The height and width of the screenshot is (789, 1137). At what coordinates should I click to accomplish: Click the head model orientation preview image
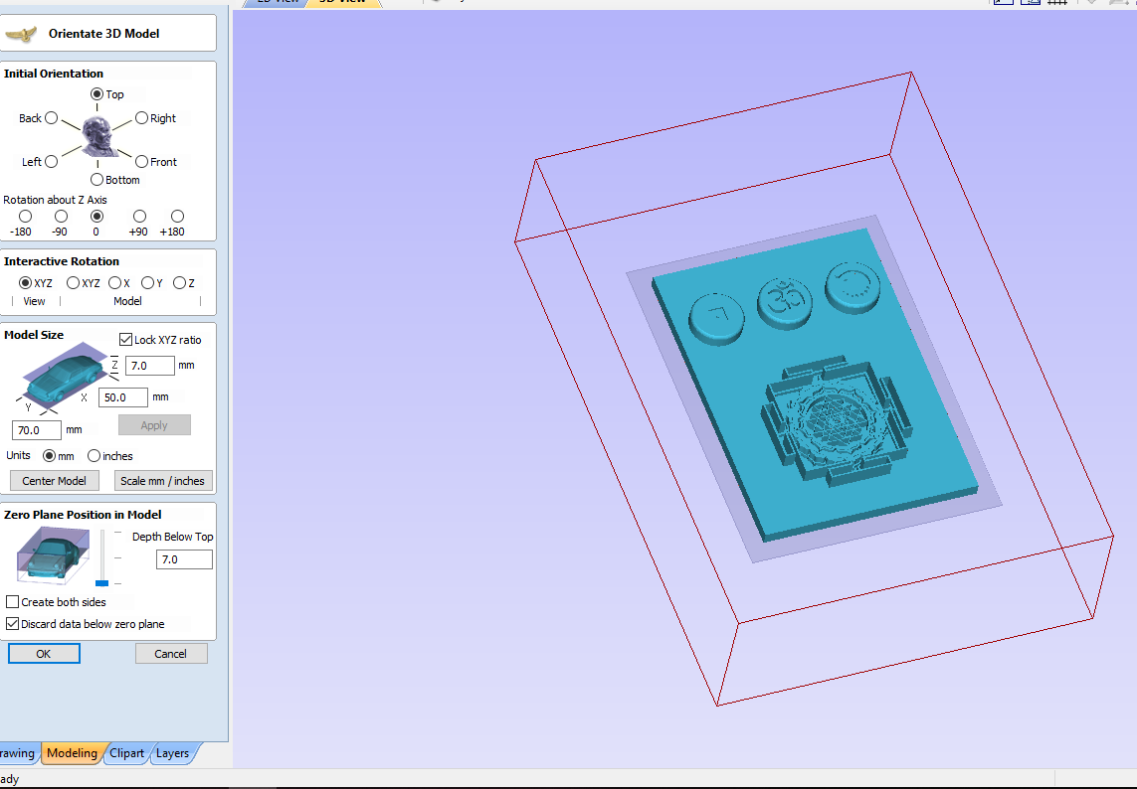(x=97, y=137)
